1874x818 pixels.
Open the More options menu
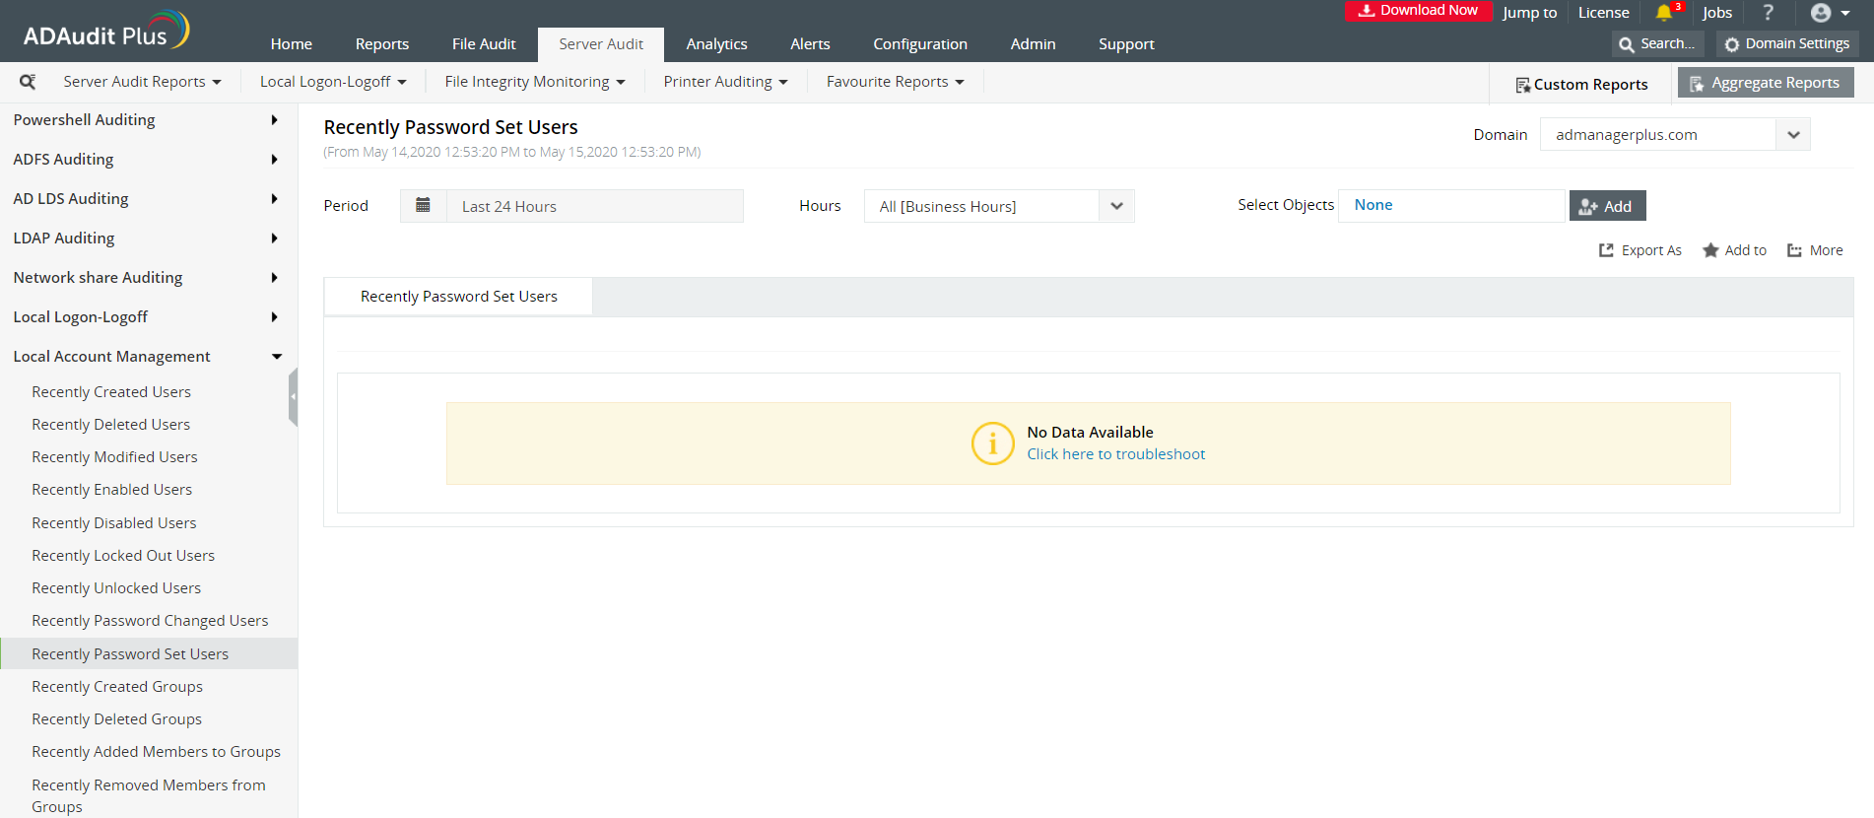(1815, 250)
